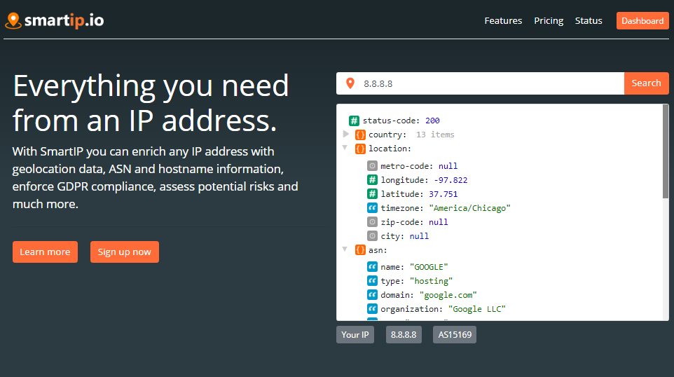674x377 pixels.
Task: Click Sign up now
Action: (x=124, y=252)
